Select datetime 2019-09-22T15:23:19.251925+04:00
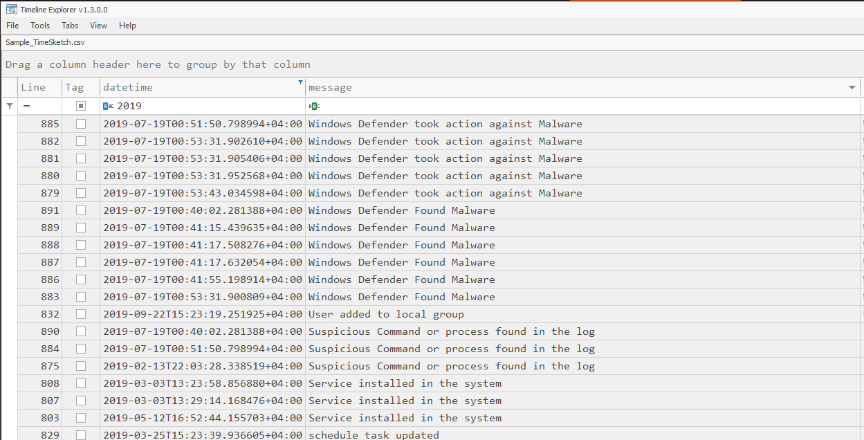Image resolution: width=864 pixels, height=440 pixels. click(203, 314)
